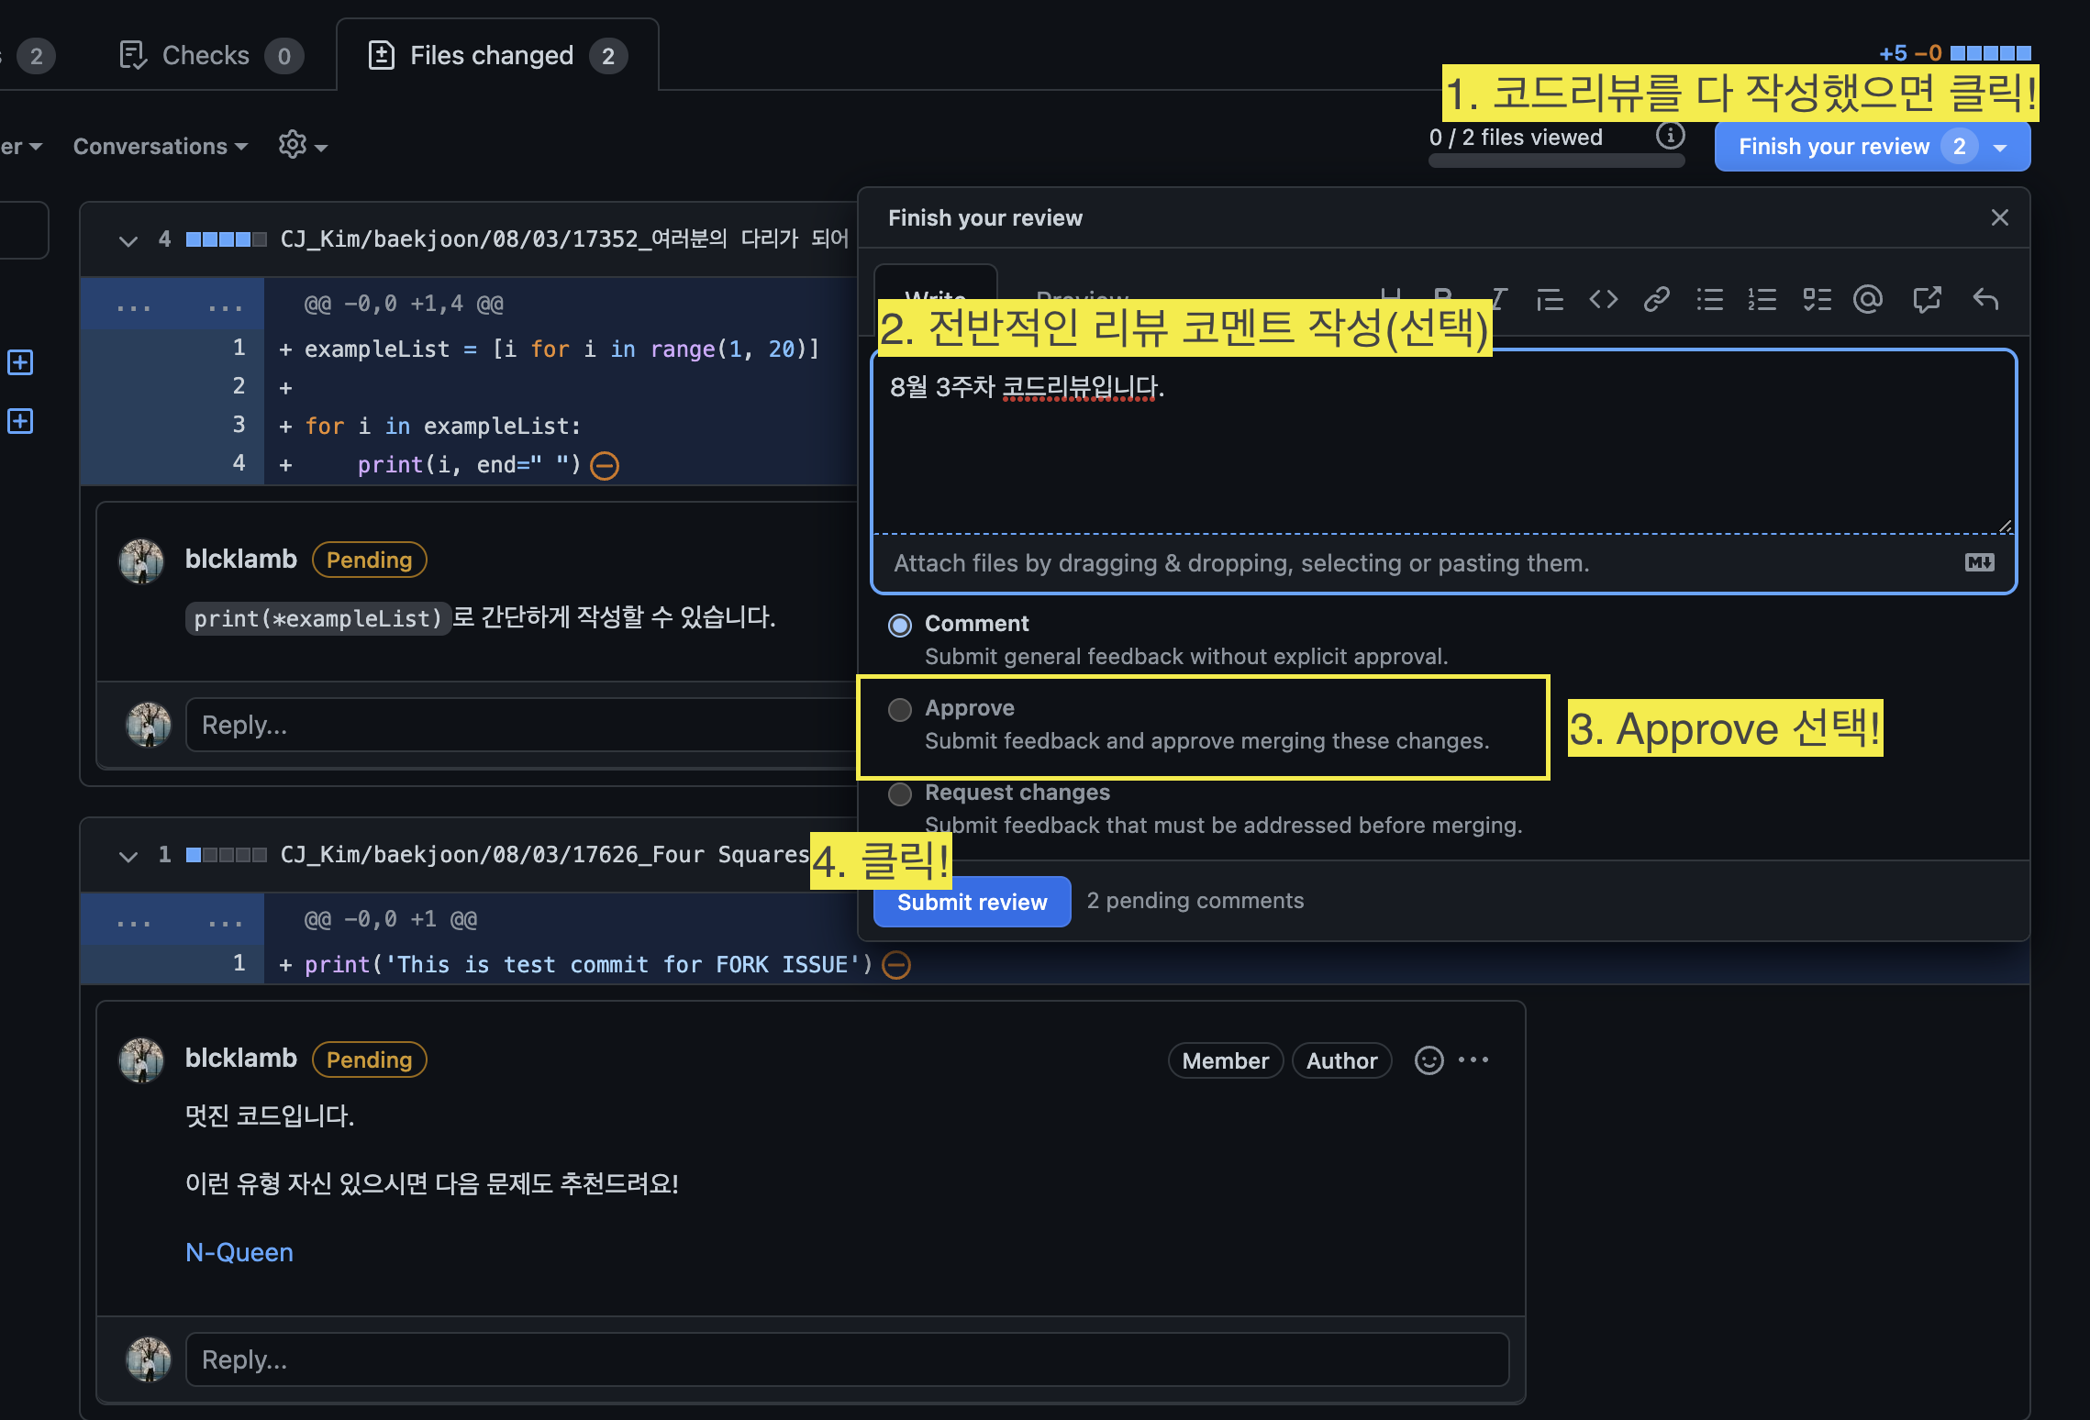Open the N-Queen link
2090x1420 pixels.
[239, 1252]
